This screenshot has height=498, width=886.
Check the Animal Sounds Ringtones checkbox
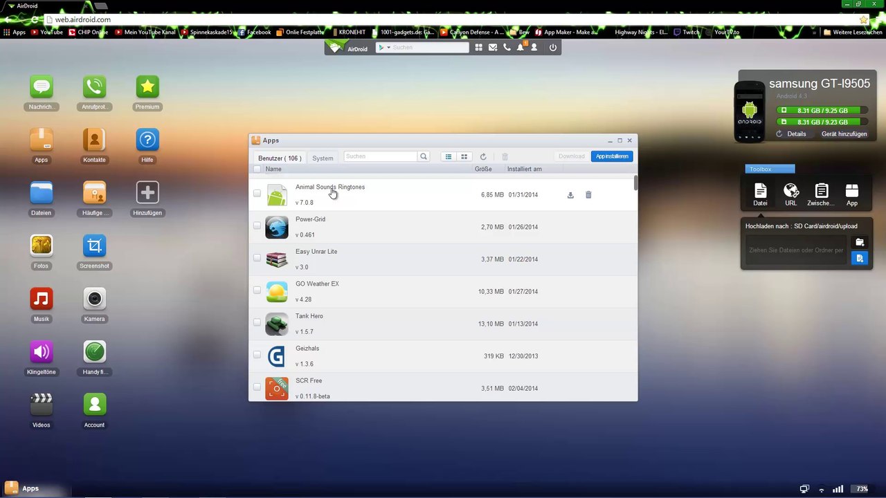pos(257,194)
